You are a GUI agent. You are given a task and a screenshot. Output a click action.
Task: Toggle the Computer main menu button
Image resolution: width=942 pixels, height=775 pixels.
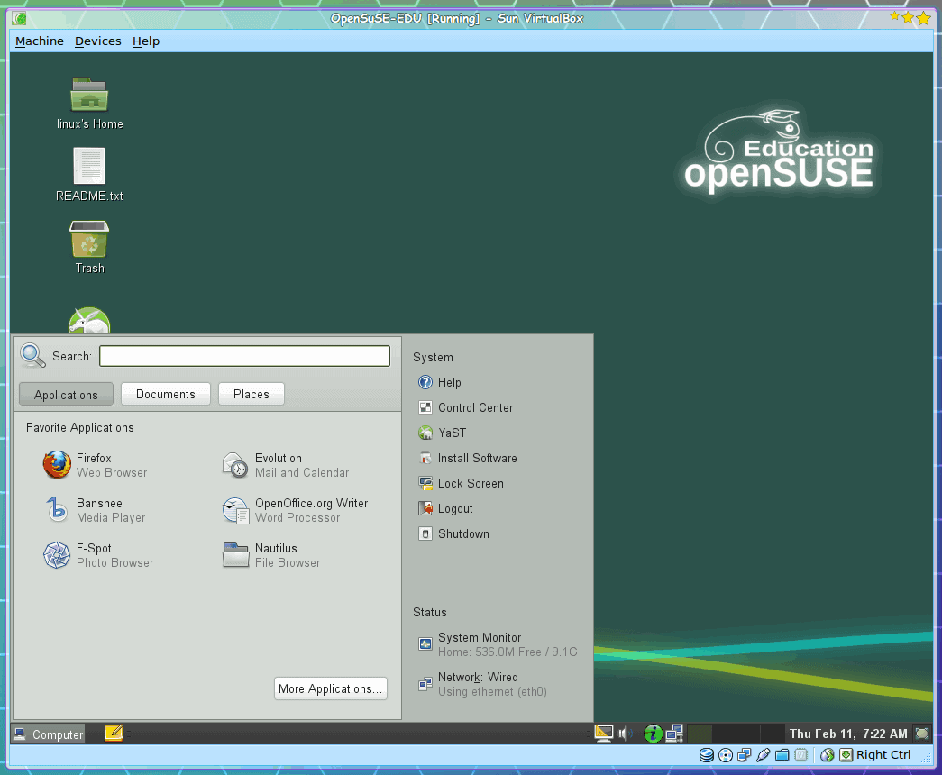[49, 734]
